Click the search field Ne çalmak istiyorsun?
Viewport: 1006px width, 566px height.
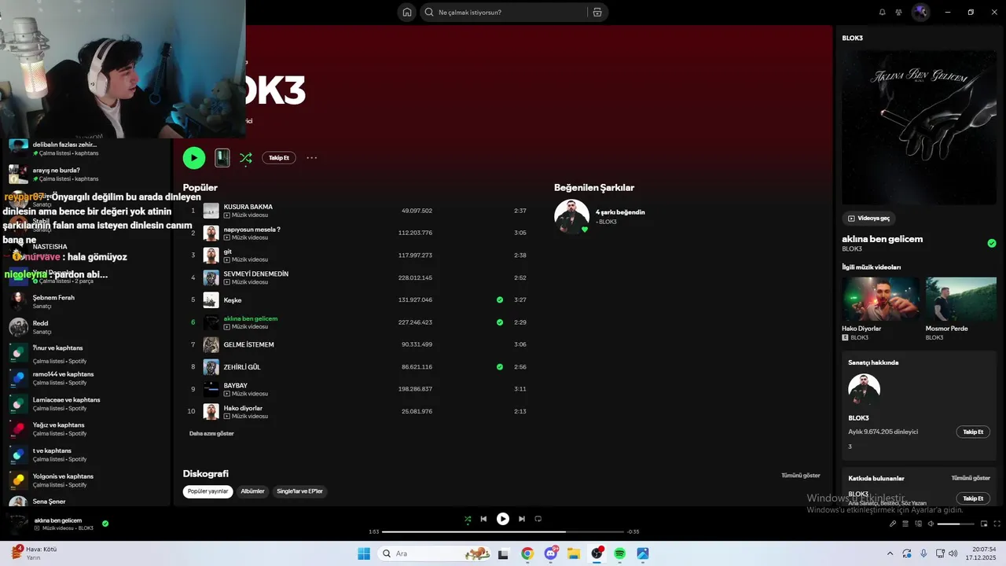coord(509,12)
